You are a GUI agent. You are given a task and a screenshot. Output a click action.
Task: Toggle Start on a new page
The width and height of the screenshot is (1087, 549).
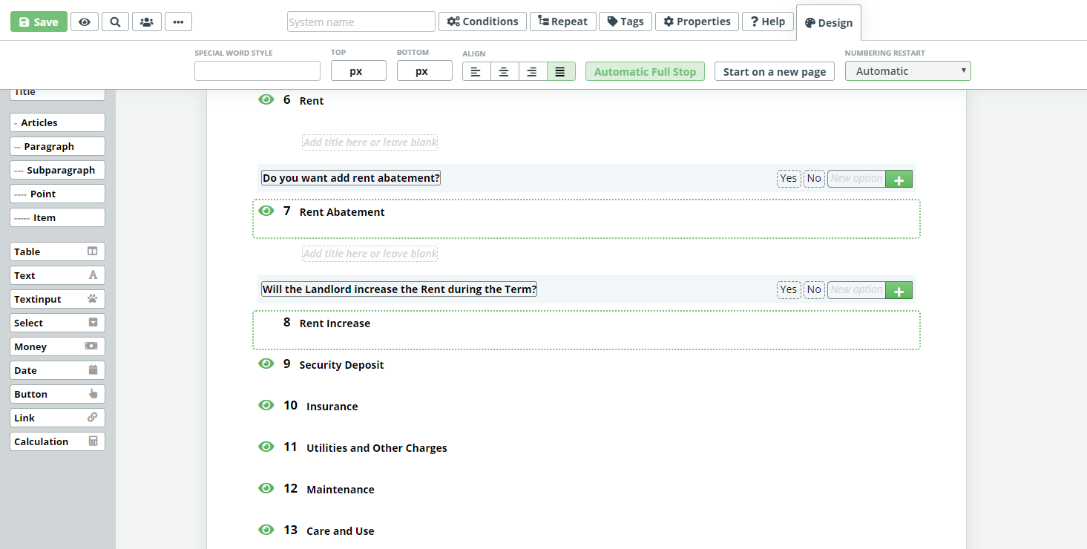point(775,71)
